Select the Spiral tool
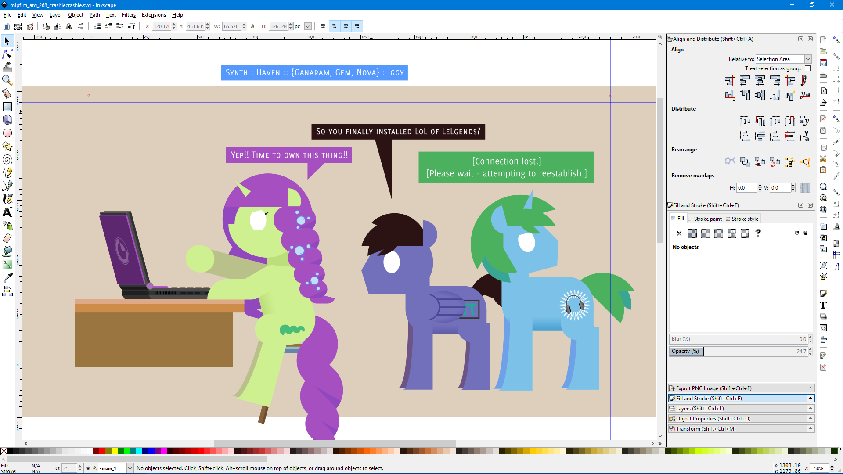 pos(7,159)
